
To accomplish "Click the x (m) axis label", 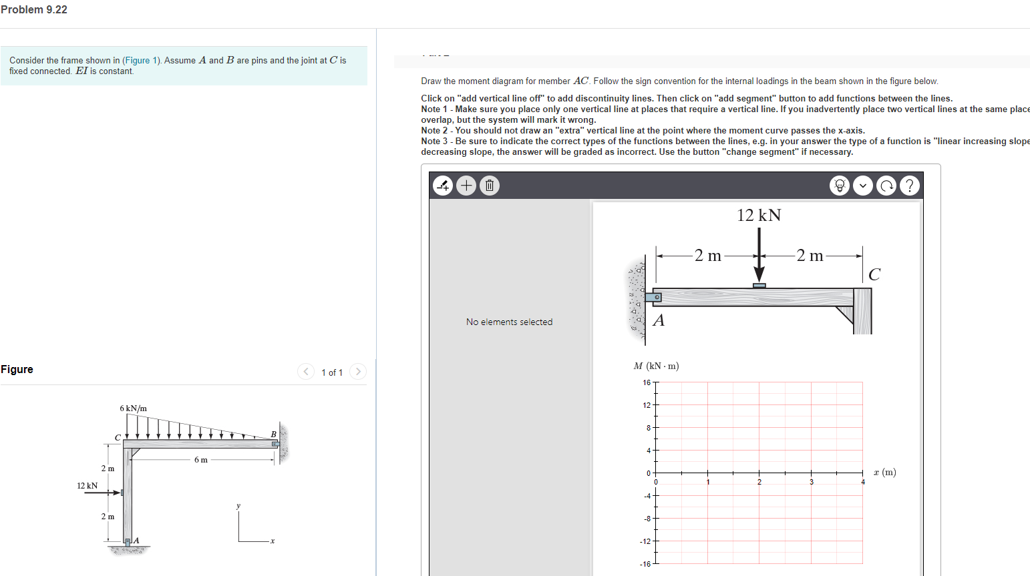I will click(x=886, y=472).
